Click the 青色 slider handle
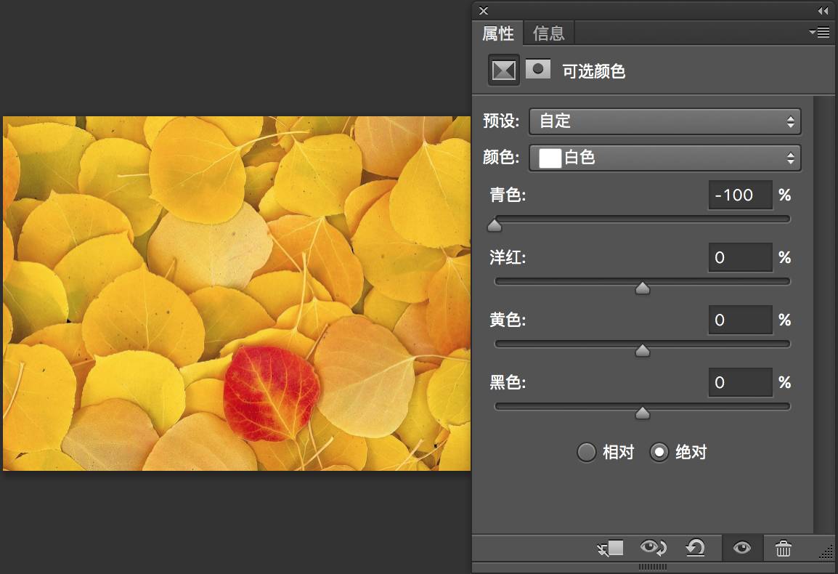This screenshot has width=838, height=574. [495, 225]
